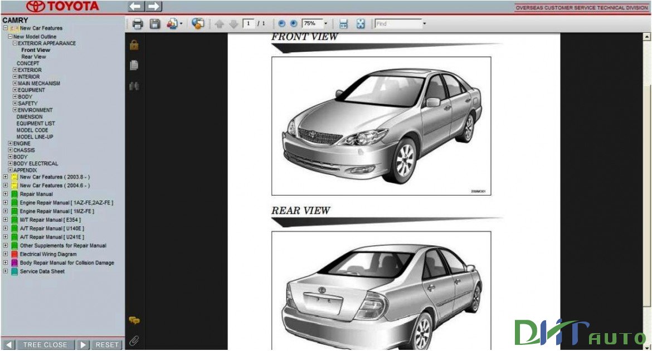
Task: Select MODEL CODE in the tree
Action: click(32, 130)
